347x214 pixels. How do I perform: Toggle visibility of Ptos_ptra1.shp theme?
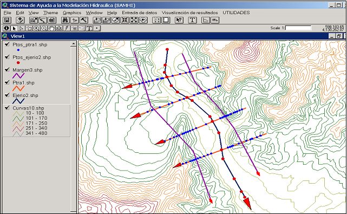coord(7,44)
